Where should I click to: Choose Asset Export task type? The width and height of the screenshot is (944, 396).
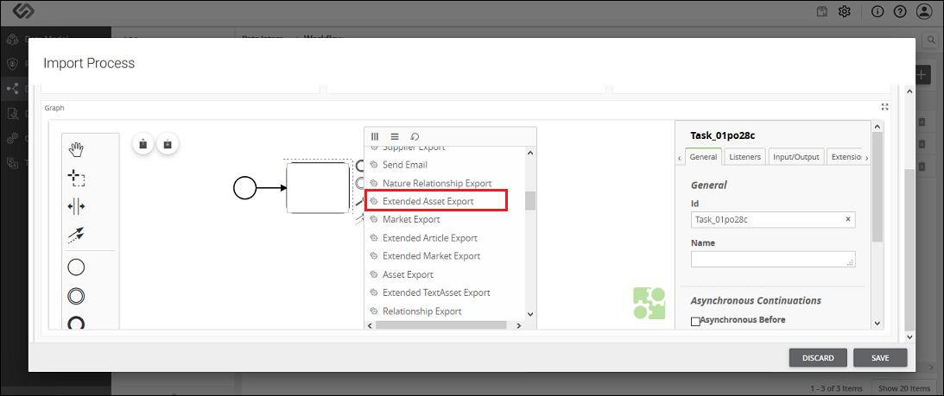pyautogui.click(x=409, y=274)
